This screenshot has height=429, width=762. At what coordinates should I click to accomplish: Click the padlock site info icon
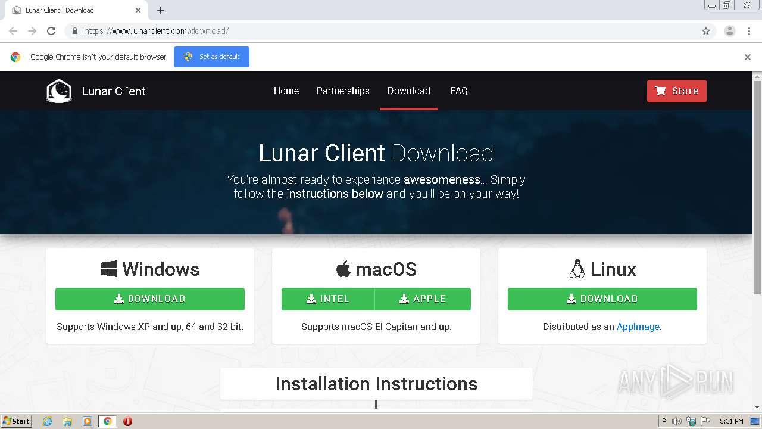(x=74, y=31)
